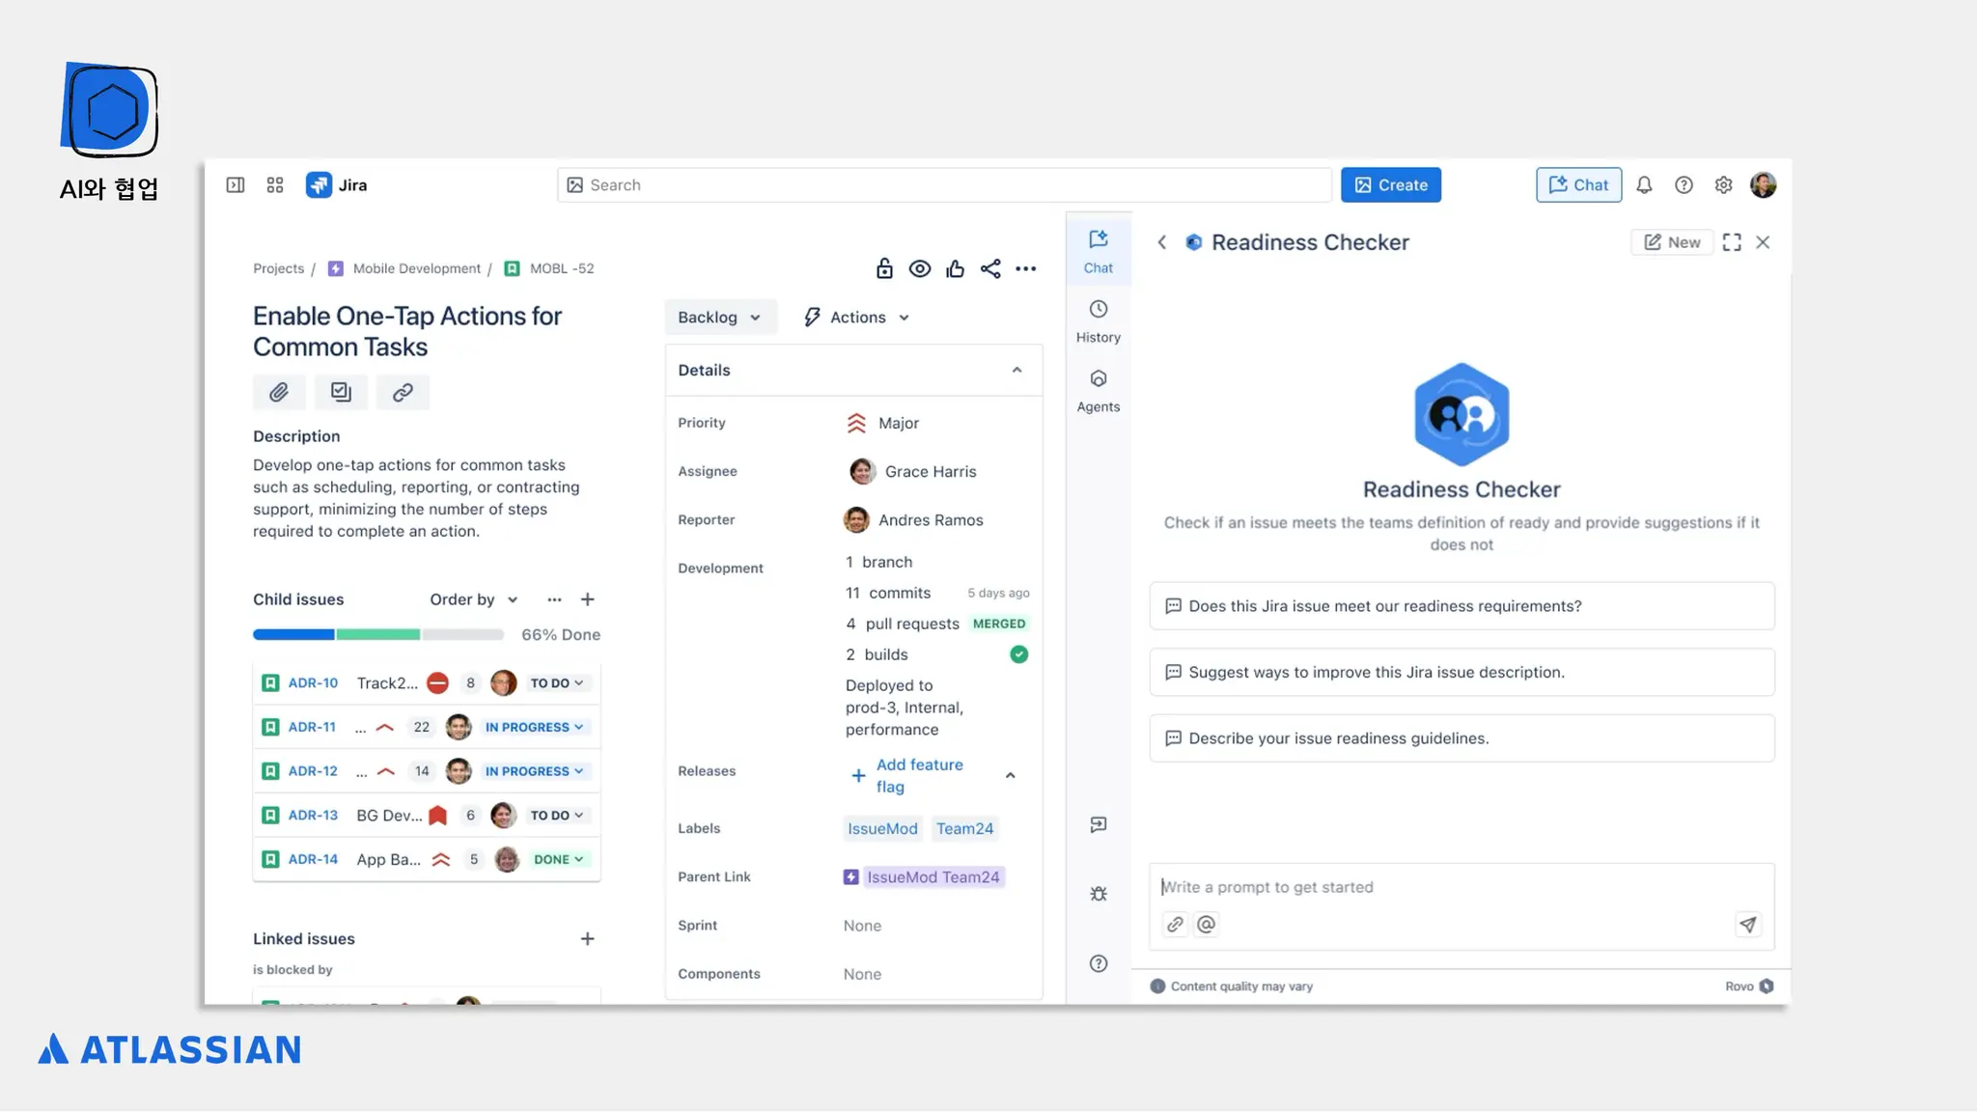Collapse the Details section

tap(1016, 371)
